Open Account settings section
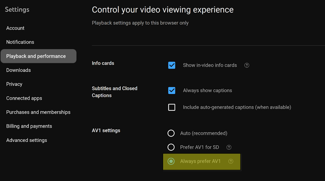The width and height of the screenshot is (325, 181). [x=15, y=28]
